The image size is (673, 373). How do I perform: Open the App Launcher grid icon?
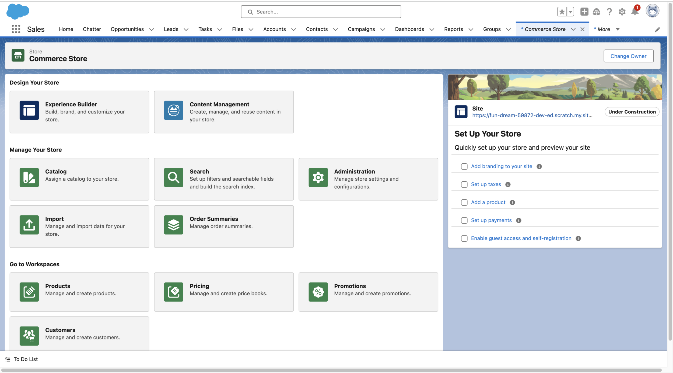coord(16,29)
